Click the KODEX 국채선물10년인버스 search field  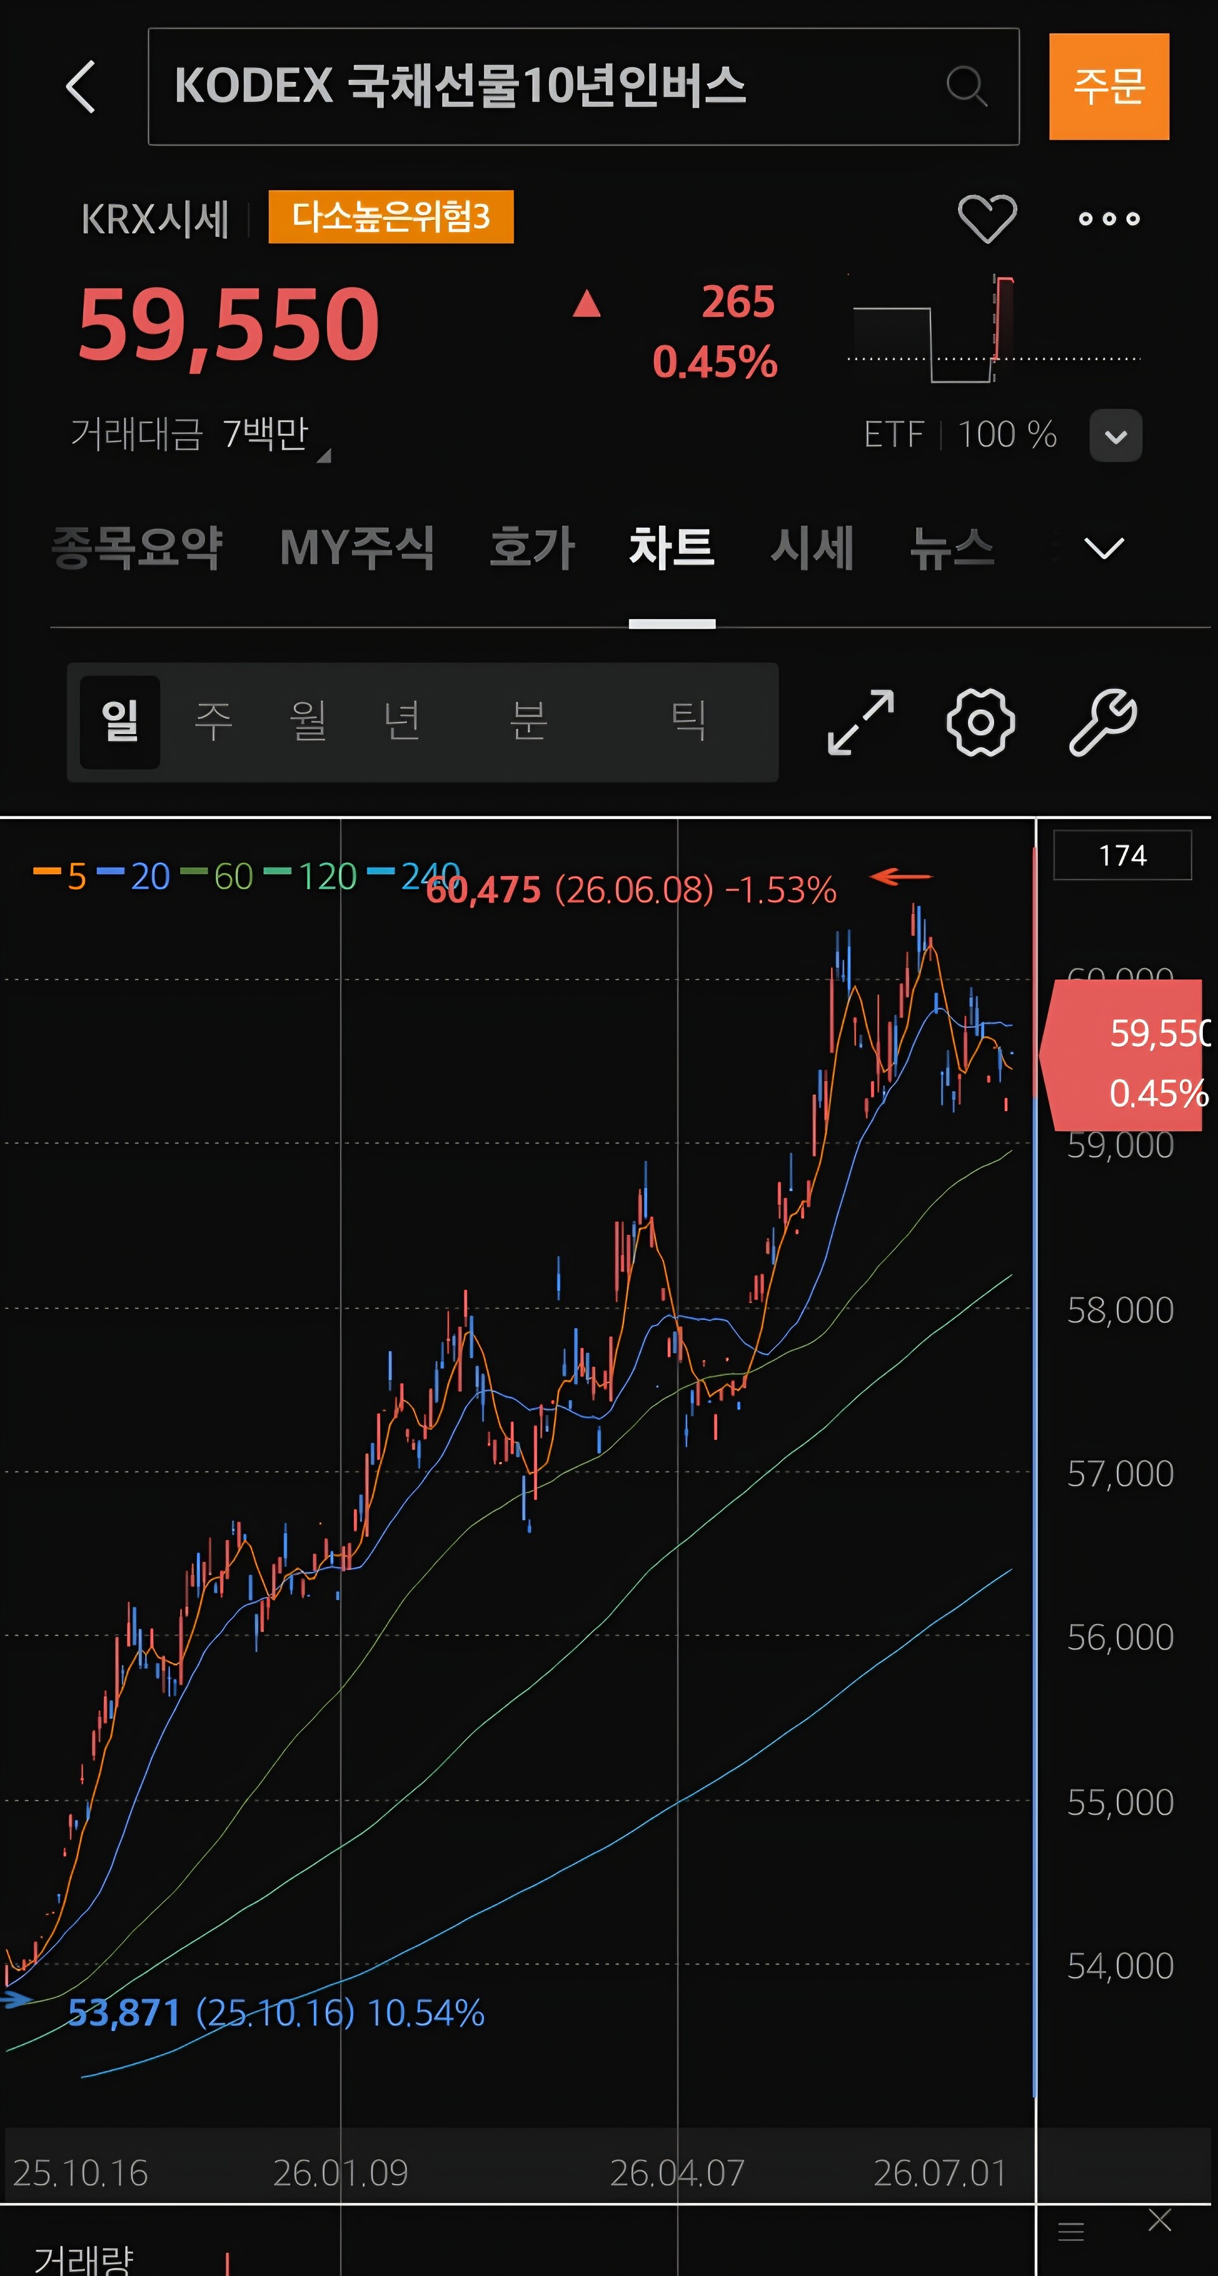pos(584,86)
